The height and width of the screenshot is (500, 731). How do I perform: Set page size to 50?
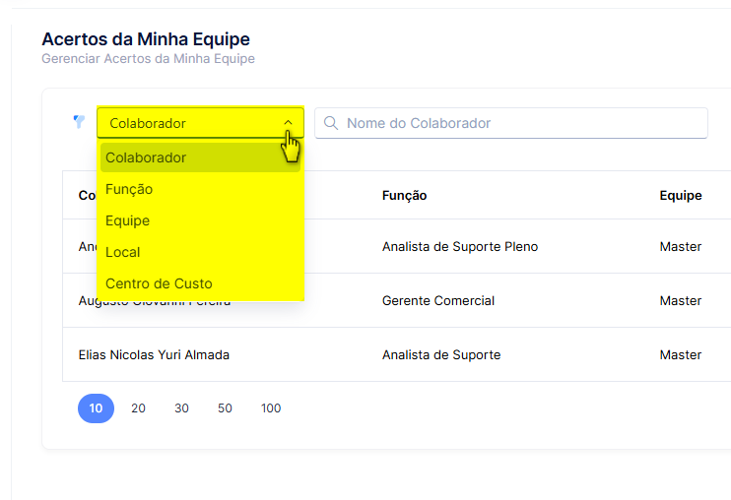coord(225,408)
